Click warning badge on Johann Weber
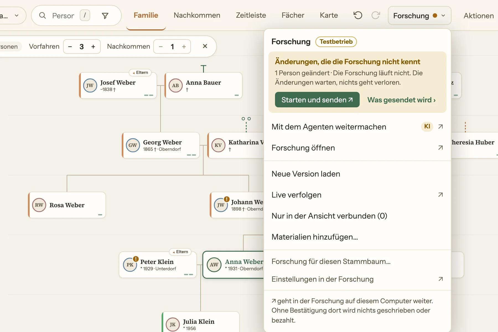Image resolution: width=498 pixels, height=332 pixels. pos(227,199)
